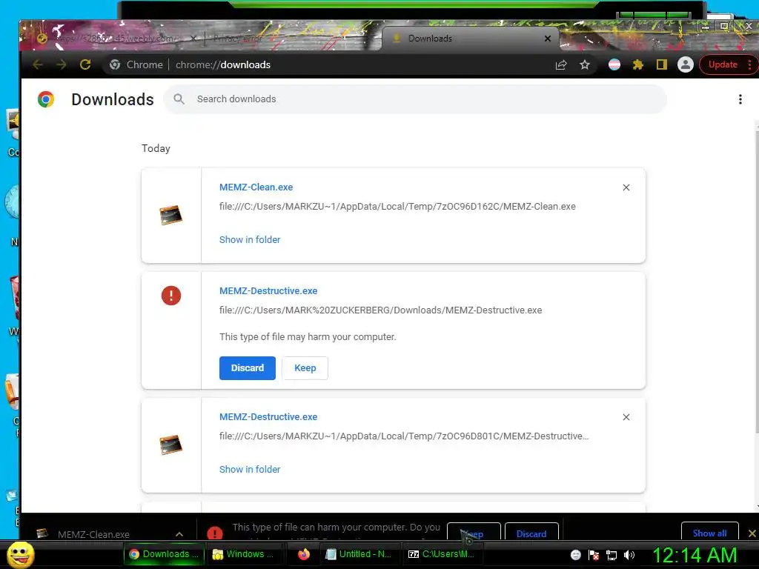
Task: Open the MEMZ-Clean.exe download link
Action: [x=256, y=187]
